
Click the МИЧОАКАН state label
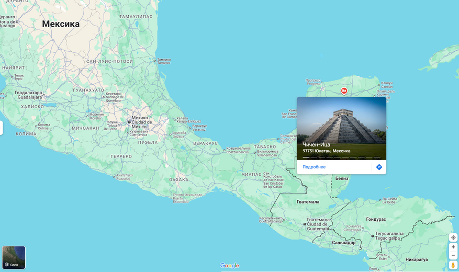[x=85, y=128]
